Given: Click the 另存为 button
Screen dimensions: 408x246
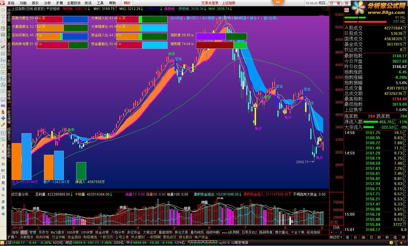Looking at the screenshot, I should point(43,232).
